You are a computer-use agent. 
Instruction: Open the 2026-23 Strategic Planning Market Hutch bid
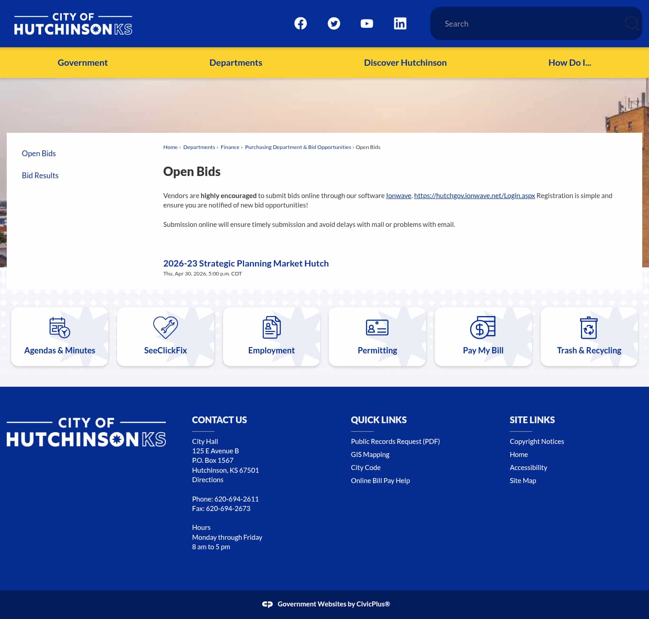(x=246, y=263)
